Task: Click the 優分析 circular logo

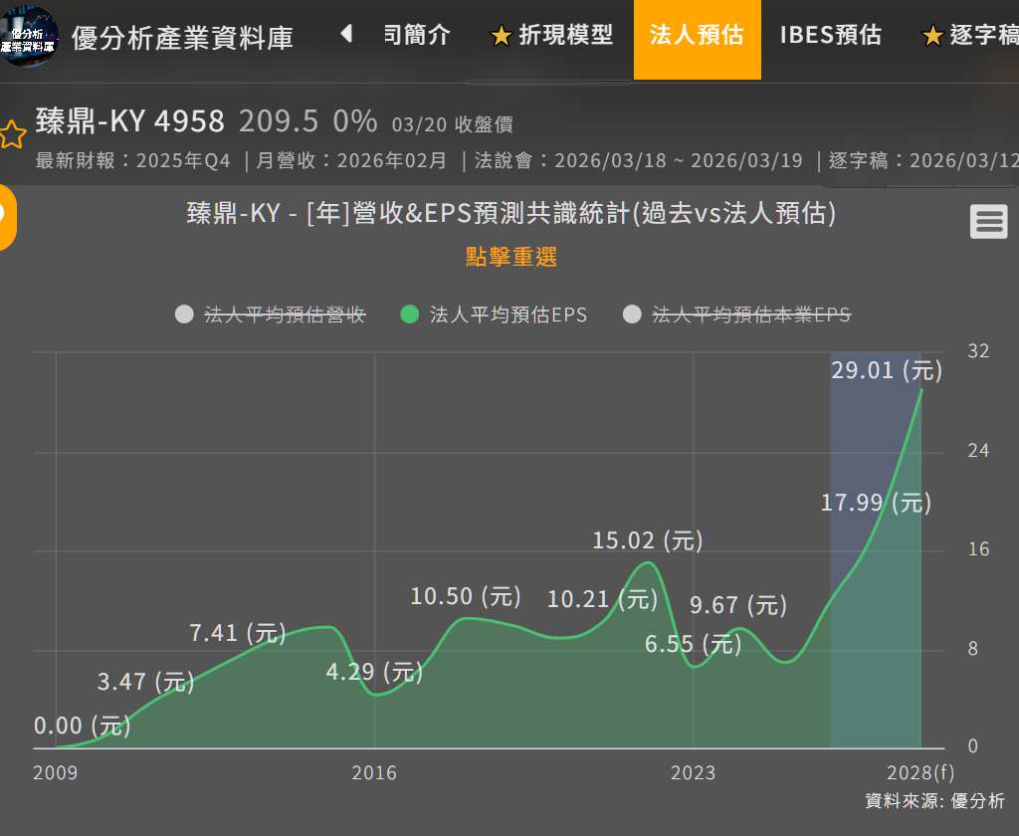Action: (x=28, y=37)
